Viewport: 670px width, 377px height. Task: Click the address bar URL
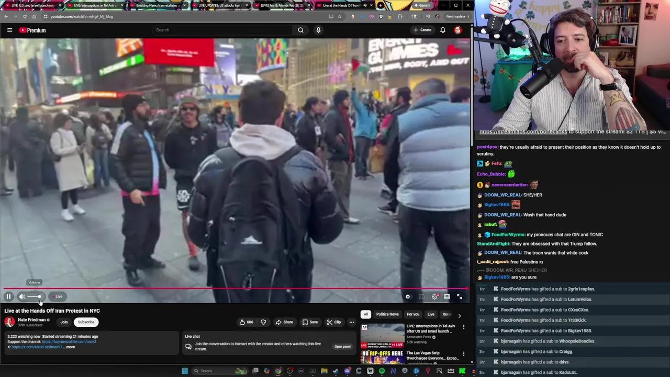pos(82,16)
